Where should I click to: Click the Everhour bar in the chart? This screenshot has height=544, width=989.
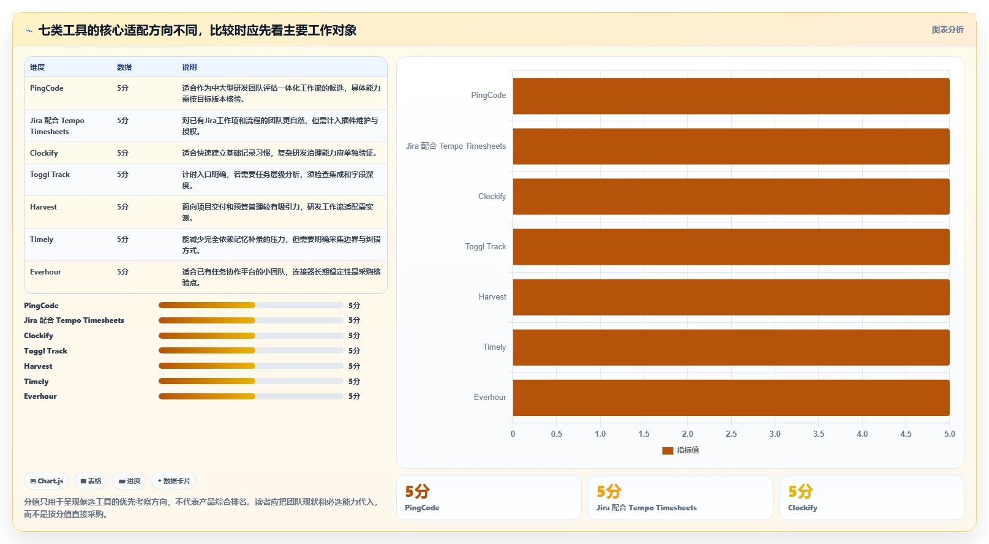pos(731,398)
